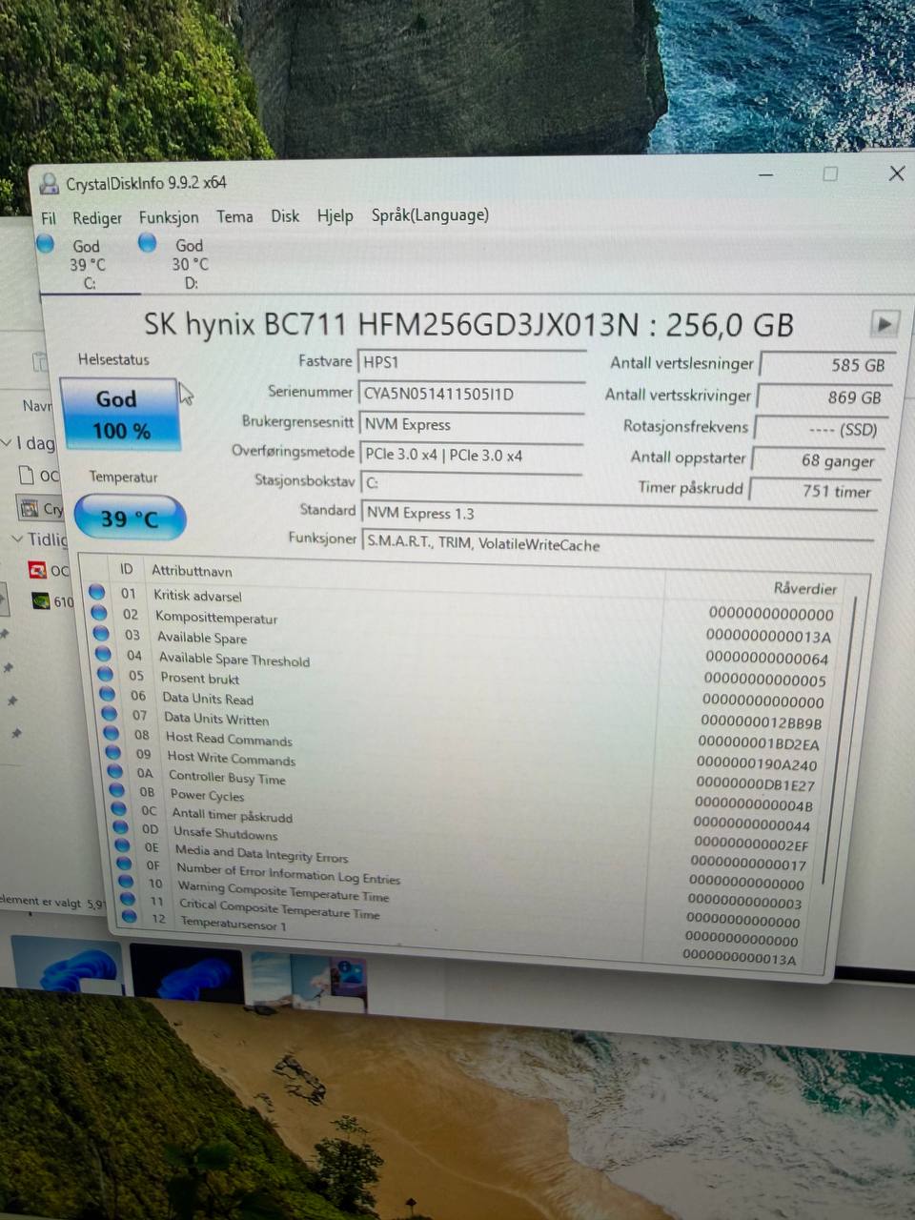Screen dimensions: 915x1220
Task: Click the Overføringsmetode PCIe field
Action: pyautogui.click(x=471, y=456)
